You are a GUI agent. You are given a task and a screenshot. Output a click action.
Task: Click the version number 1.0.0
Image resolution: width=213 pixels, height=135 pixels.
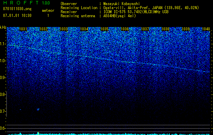point(46,3)
